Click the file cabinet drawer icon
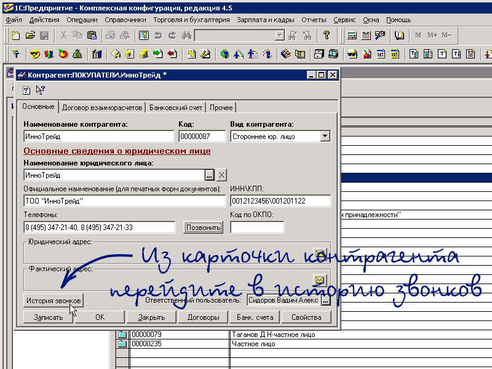The width and height of the screenshot is (492, 369). tap(319, 54)
